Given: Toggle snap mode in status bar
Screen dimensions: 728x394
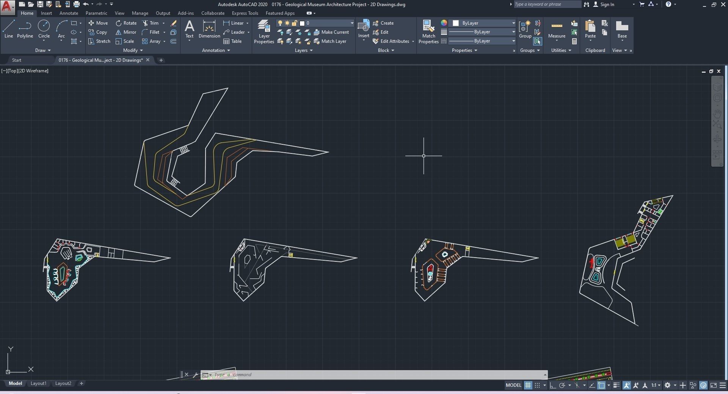Looking at the screenshot, I should 537,385.
